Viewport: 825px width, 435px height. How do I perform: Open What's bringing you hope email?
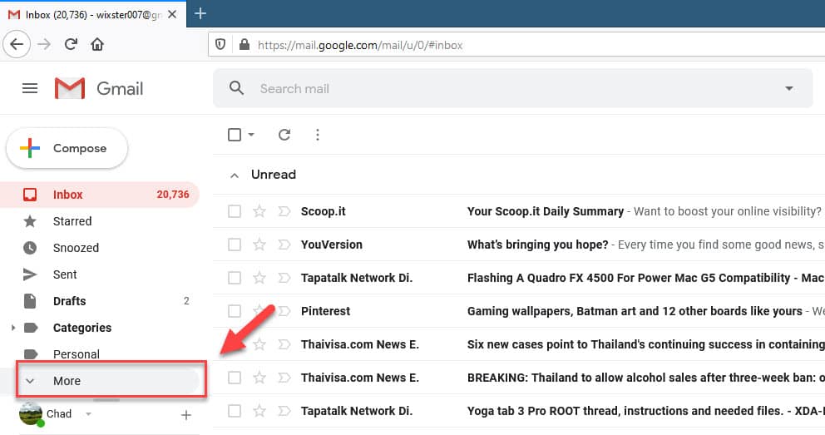click(x=538, y=244)
